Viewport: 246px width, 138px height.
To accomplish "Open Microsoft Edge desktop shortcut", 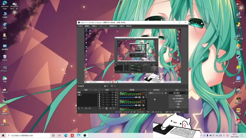I will click(x=5, y=5).
